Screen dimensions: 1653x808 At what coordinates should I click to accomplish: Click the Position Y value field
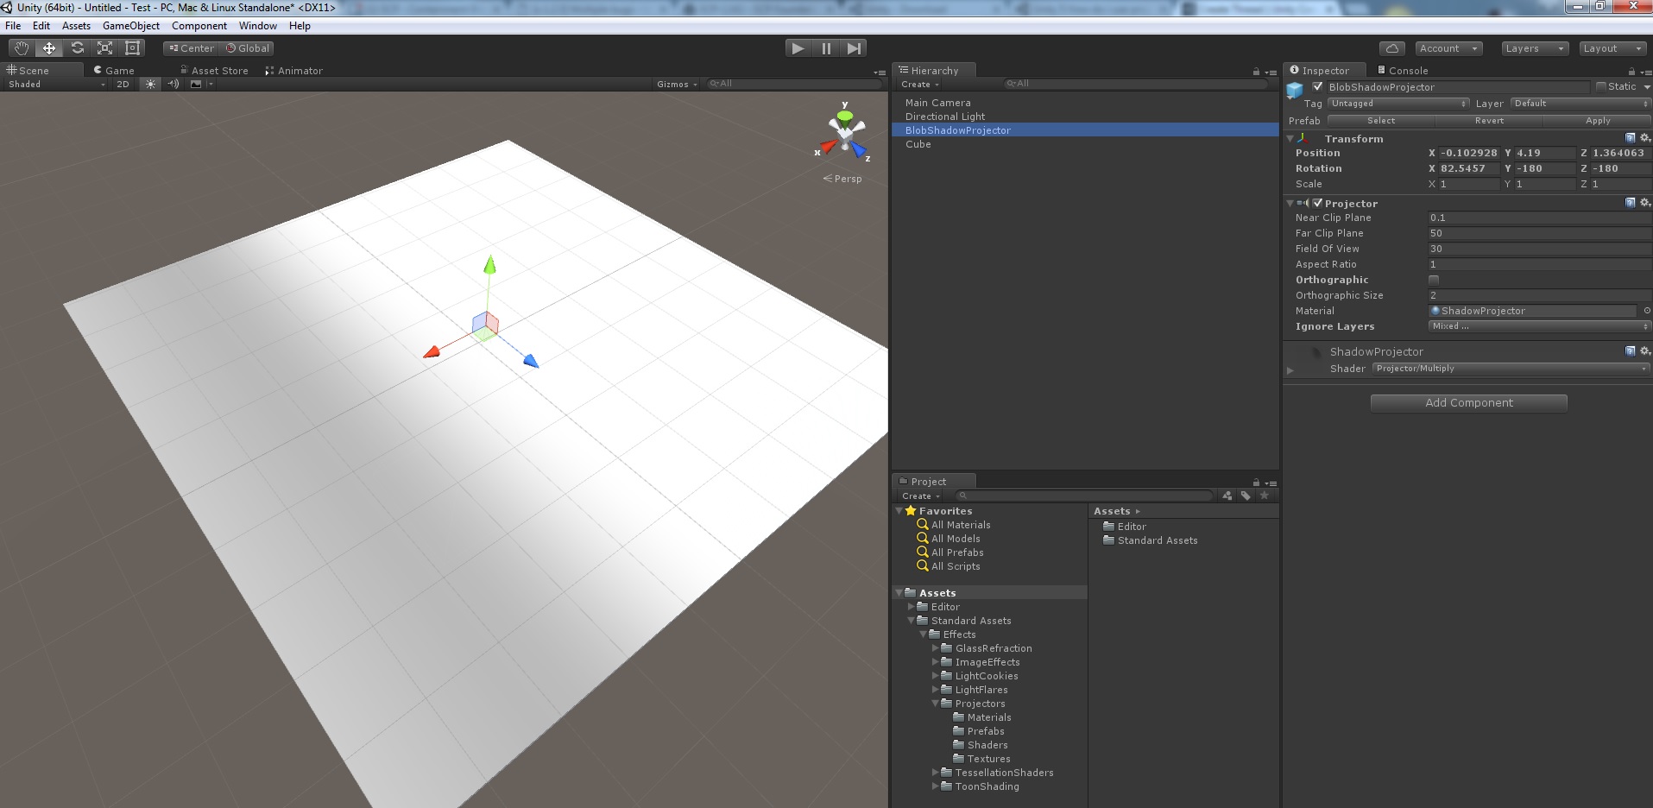1544,153
